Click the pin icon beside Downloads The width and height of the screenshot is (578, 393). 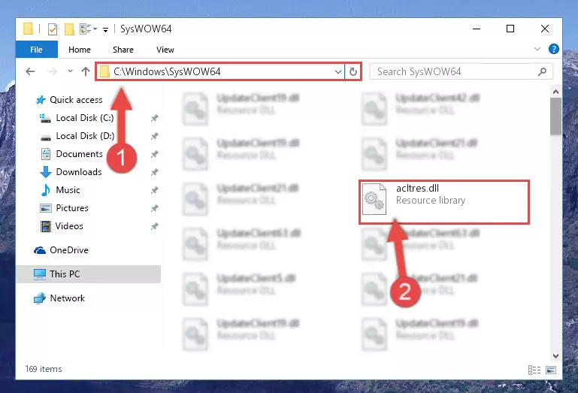(x=154, y=172)
